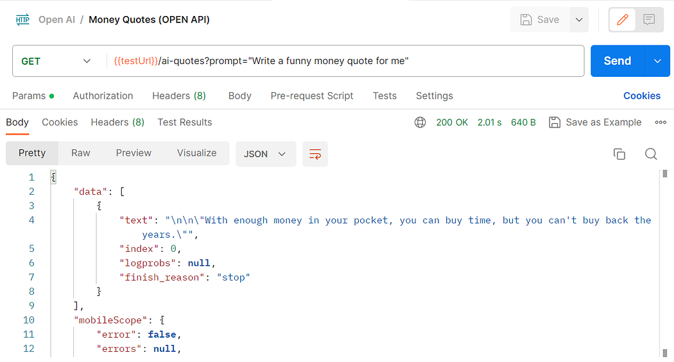674x362 pixels.
Task: Switch to the Pretty view
Action: (32, 153)
